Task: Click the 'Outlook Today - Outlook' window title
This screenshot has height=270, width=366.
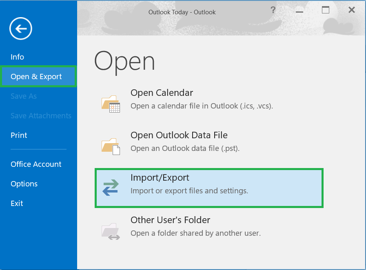Action: pyautogui.click(x=182, y=12)
